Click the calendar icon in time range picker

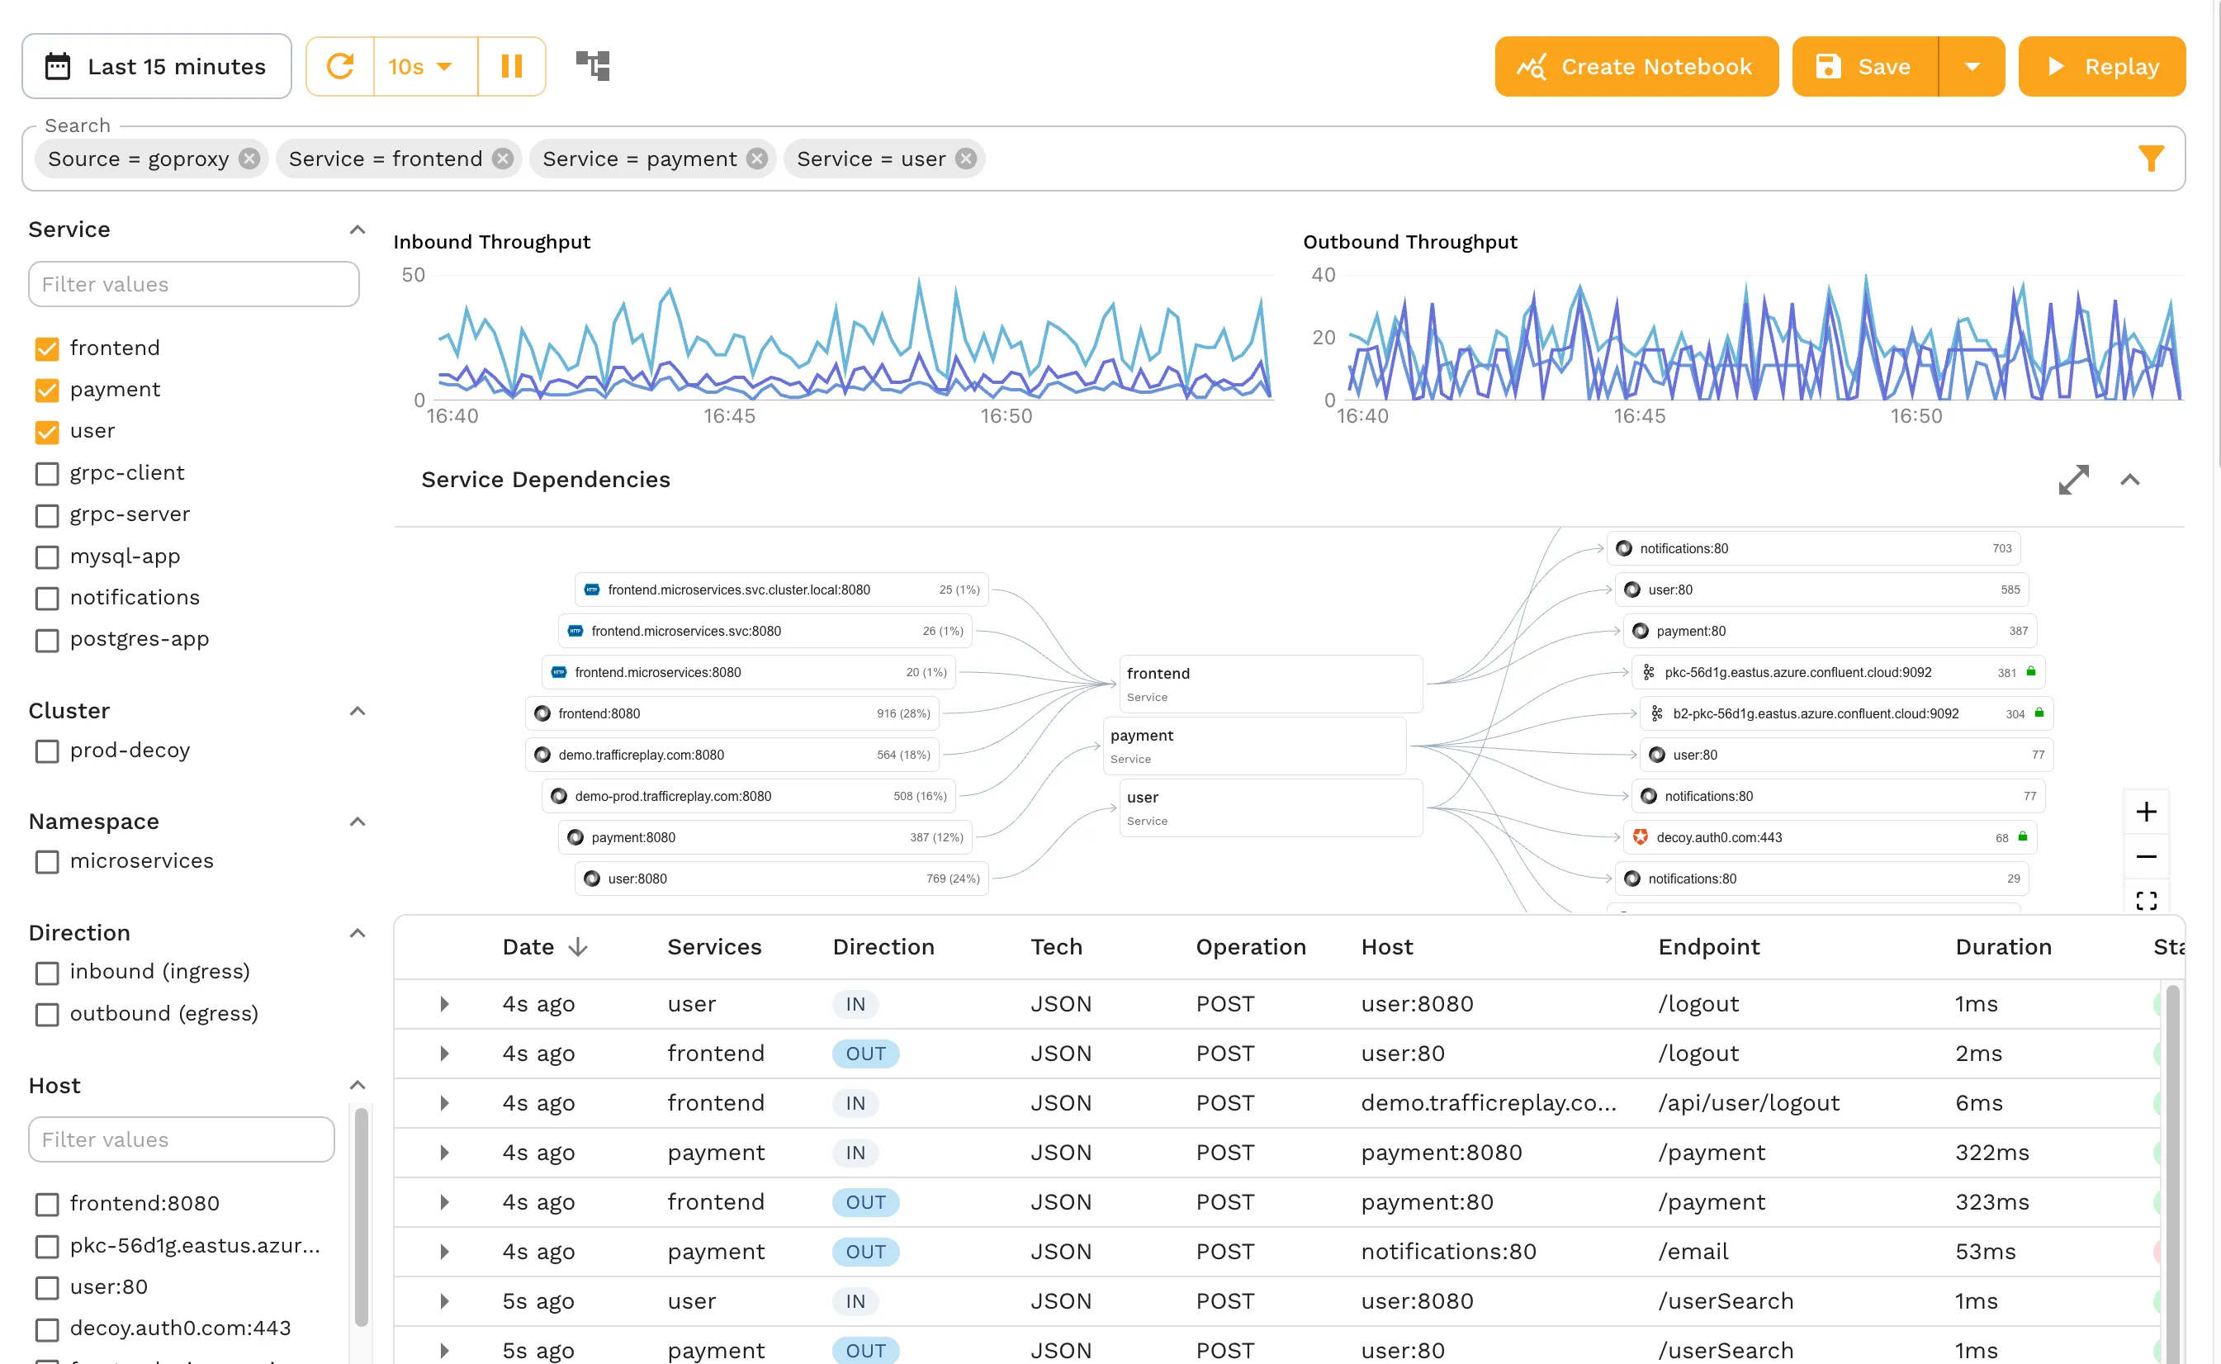(x=58, y=66)
